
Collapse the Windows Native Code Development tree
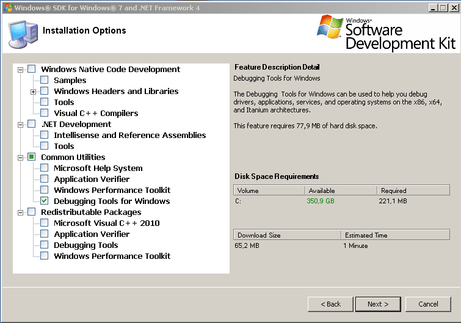click(x=21, y=70)
